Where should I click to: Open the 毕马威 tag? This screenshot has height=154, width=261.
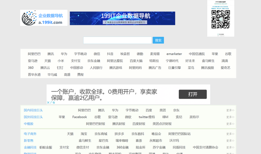pyautogui.click(x=52, y=75)
